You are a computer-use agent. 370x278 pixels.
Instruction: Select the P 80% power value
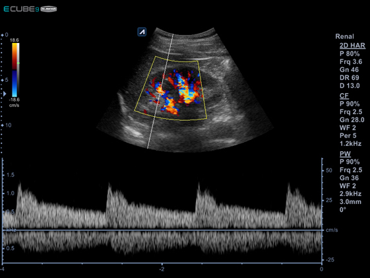coord(350,53)
